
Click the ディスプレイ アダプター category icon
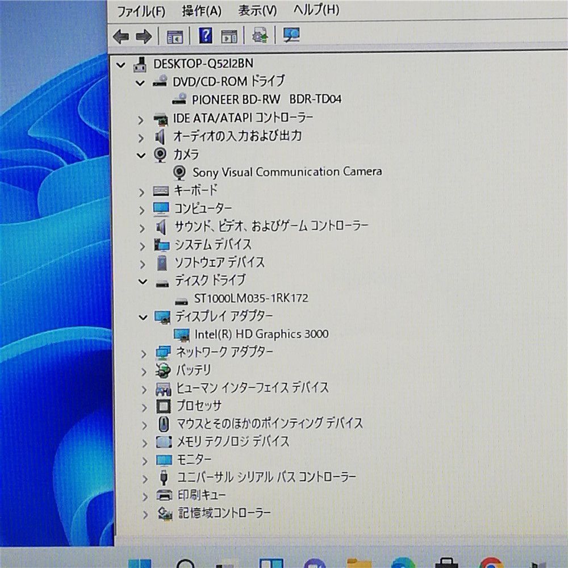point(162,317)
